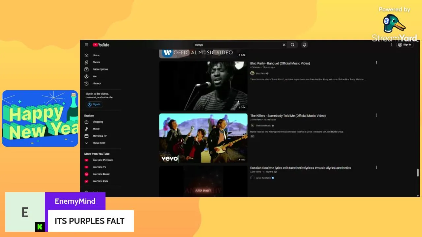The height and width of the screenshot is (237, 422).
Task: Visit Lyrics Aesthetic channel
Action: pyautogui.click(x=263, y=178)
